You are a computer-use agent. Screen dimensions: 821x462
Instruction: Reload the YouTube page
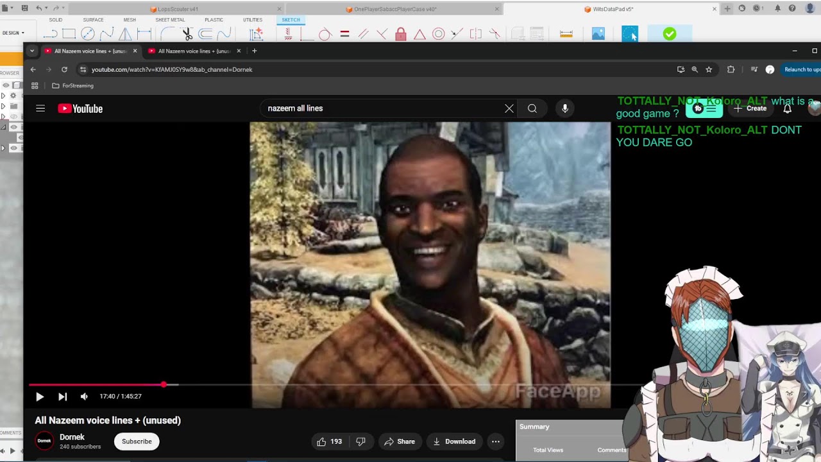click(64, 69)
